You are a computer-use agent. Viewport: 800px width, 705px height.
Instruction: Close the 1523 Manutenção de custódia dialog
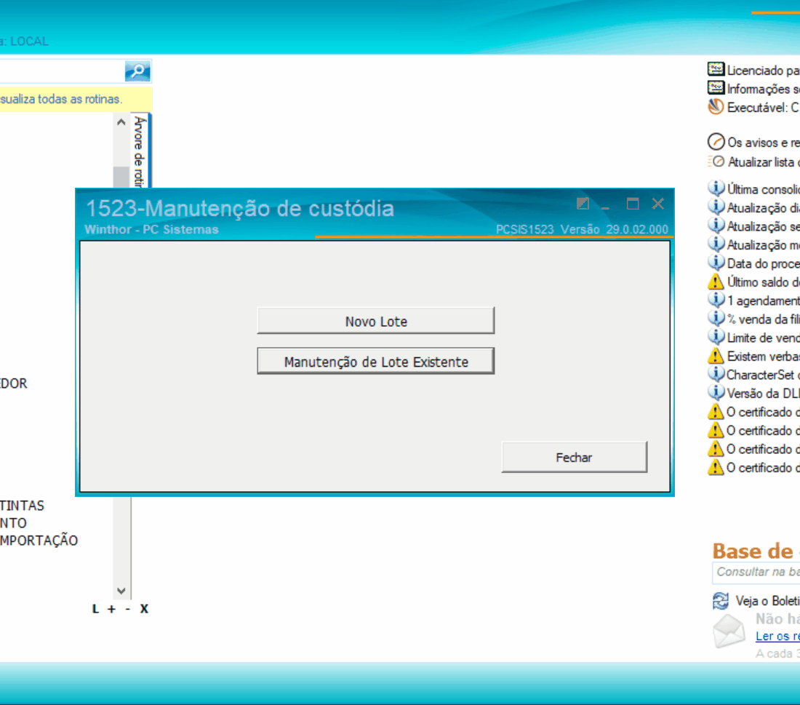pos(658,204)
